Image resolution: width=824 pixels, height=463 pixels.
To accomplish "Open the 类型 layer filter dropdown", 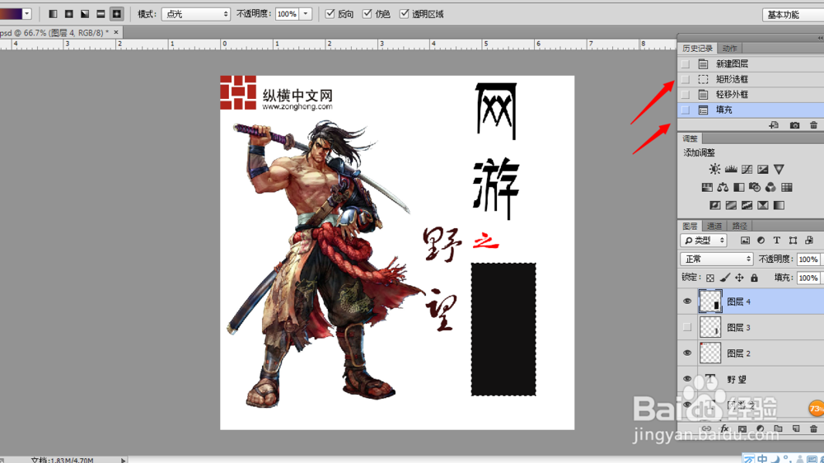I will click(x=704, y=241).
